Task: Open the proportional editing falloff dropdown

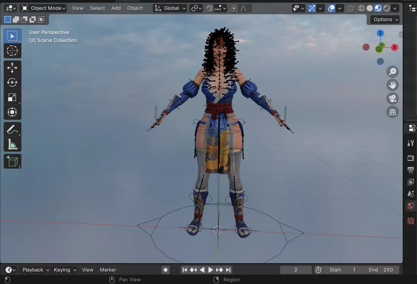Action: pos(245,8)
